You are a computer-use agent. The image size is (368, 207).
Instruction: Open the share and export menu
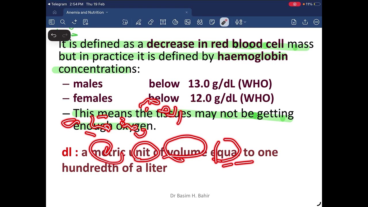coord(305,22)
